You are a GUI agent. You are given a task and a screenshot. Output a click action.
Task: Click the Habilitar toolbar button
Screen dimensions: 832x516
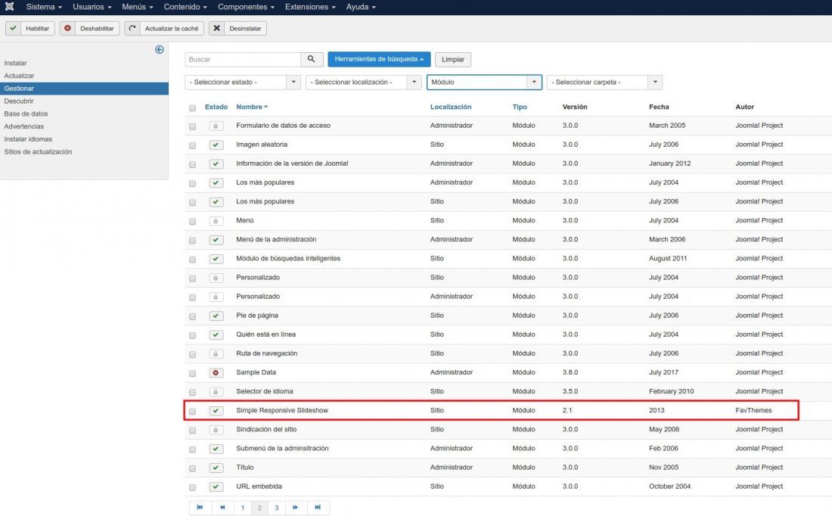pyautogui.click(x=30, y=28)
